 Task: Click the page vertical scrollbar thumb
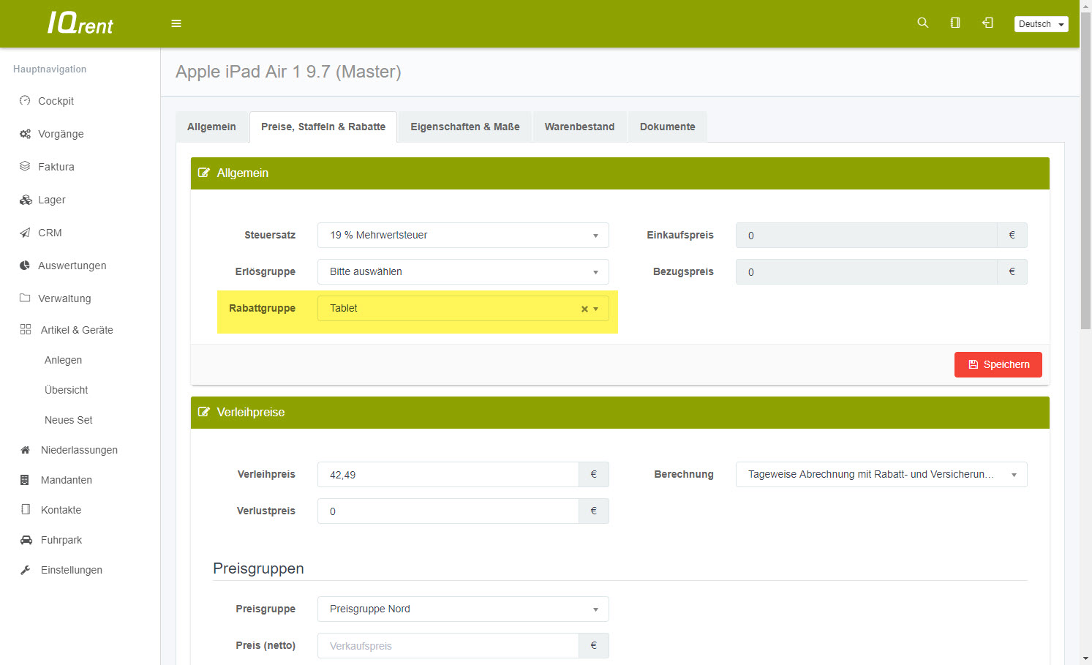pyautogui.click(x=1085, y=168)
